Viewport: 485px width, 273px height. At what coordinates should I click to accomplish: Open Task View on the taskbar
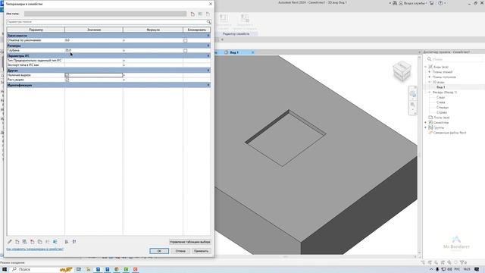click(x=79, y=269)
